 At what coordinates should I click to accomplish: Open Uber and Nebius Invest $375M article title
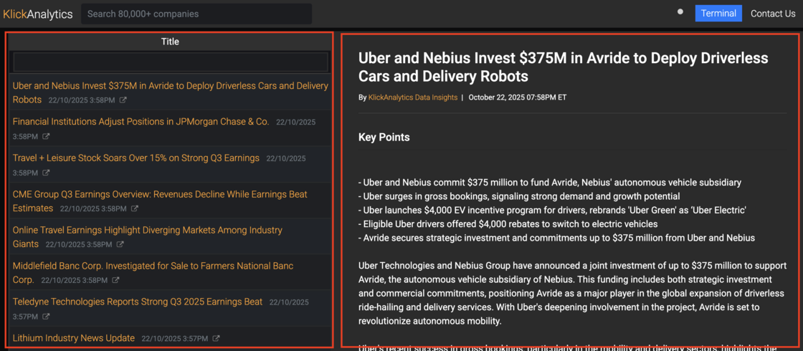click(171, 92)
